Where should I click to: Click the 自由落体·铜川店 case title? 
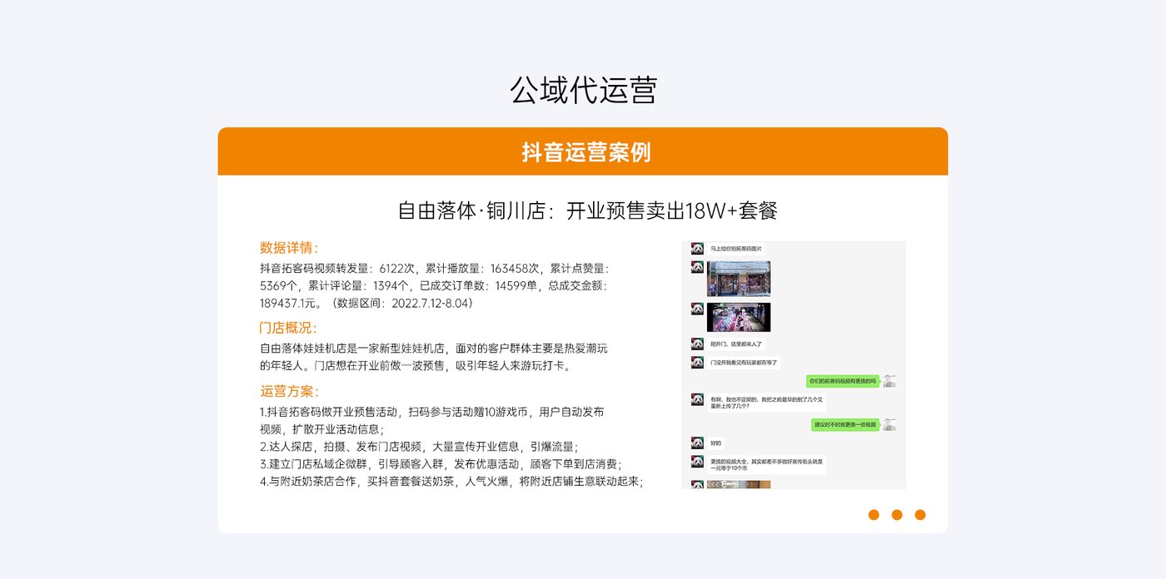[x=587, y=210]
